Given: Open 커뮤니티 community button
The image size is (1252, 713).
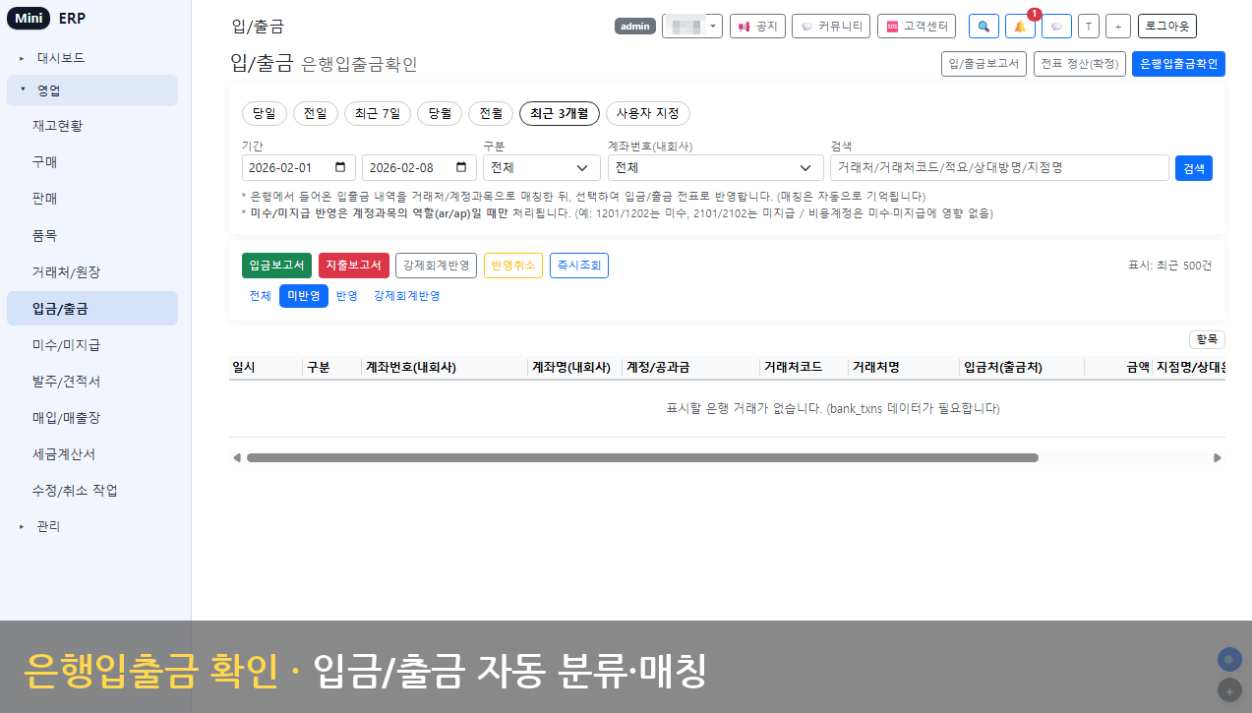Looking at the screenshot, I should point(831,27).
